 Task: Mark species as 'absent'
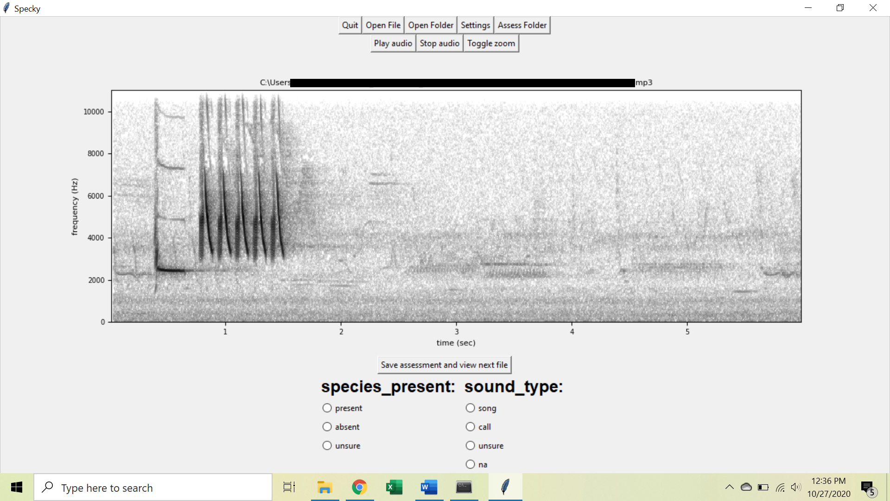click(x=327, y=427)
